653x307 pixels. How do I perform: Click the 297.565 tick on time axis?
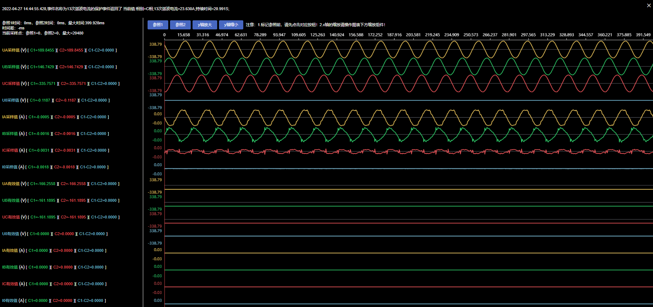tap(528, 35)
